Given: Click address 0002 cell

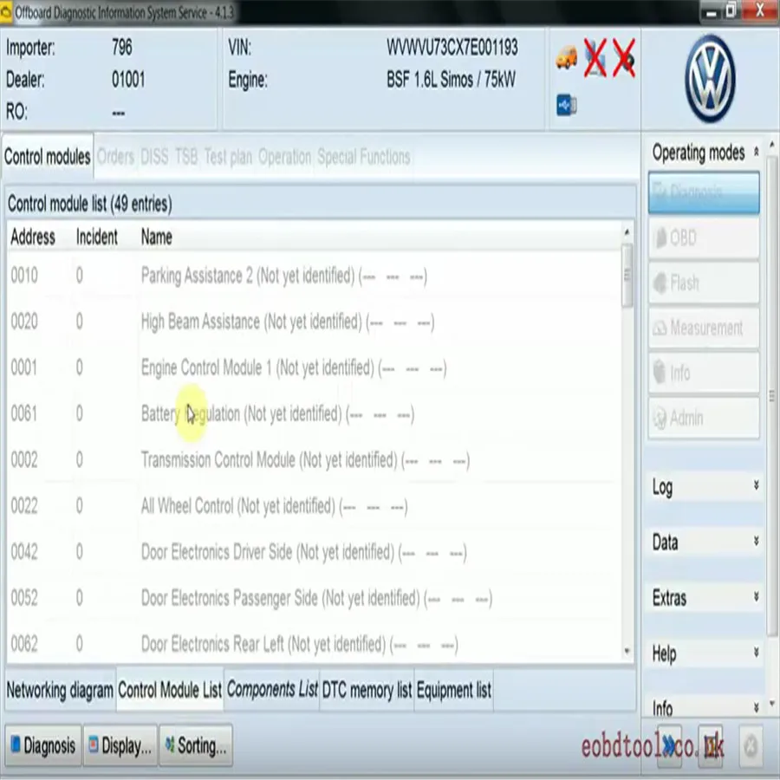Looking at the screenshot, I should tap(24, 459).
